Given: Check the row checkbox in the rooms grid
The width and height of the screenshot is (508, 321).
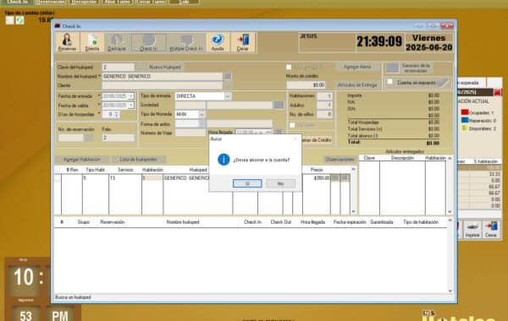Looking at the screenshot, I should pyautogui.click(x=58, y=178).
